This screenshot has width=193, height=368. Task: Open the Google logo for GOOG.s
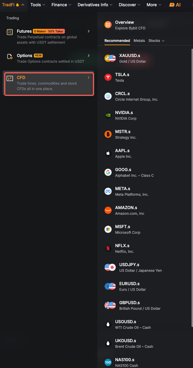click(108, 172)
